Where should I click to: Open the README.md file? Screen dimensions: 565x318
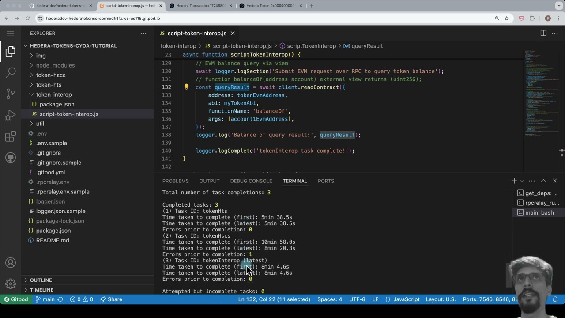point(87,240)
